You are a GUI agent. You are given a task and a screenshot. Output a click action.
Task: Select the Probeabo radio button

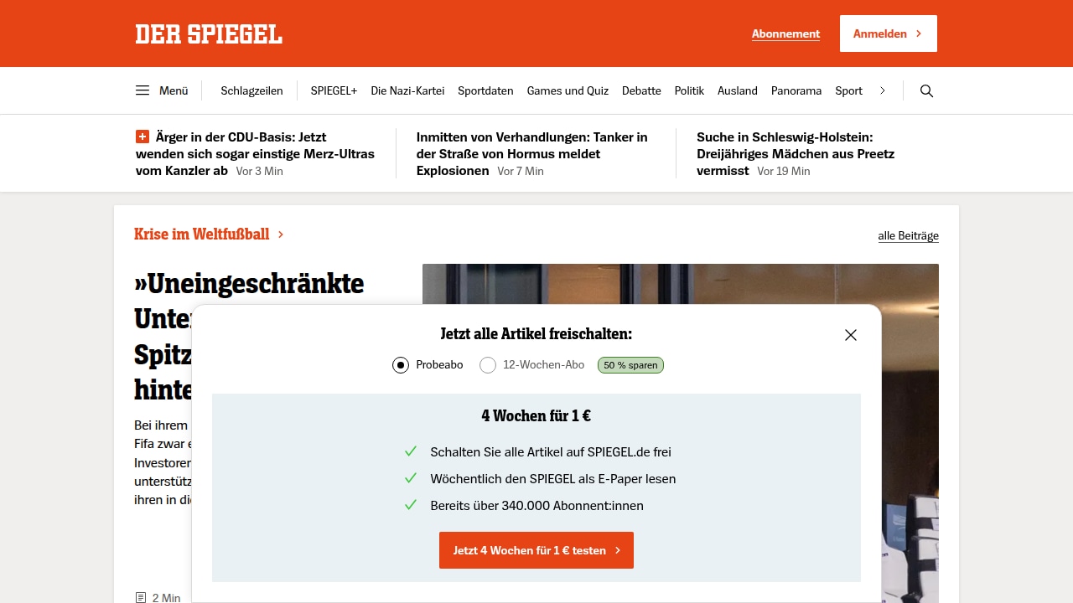pyautogui.click(x=401, y=365)
